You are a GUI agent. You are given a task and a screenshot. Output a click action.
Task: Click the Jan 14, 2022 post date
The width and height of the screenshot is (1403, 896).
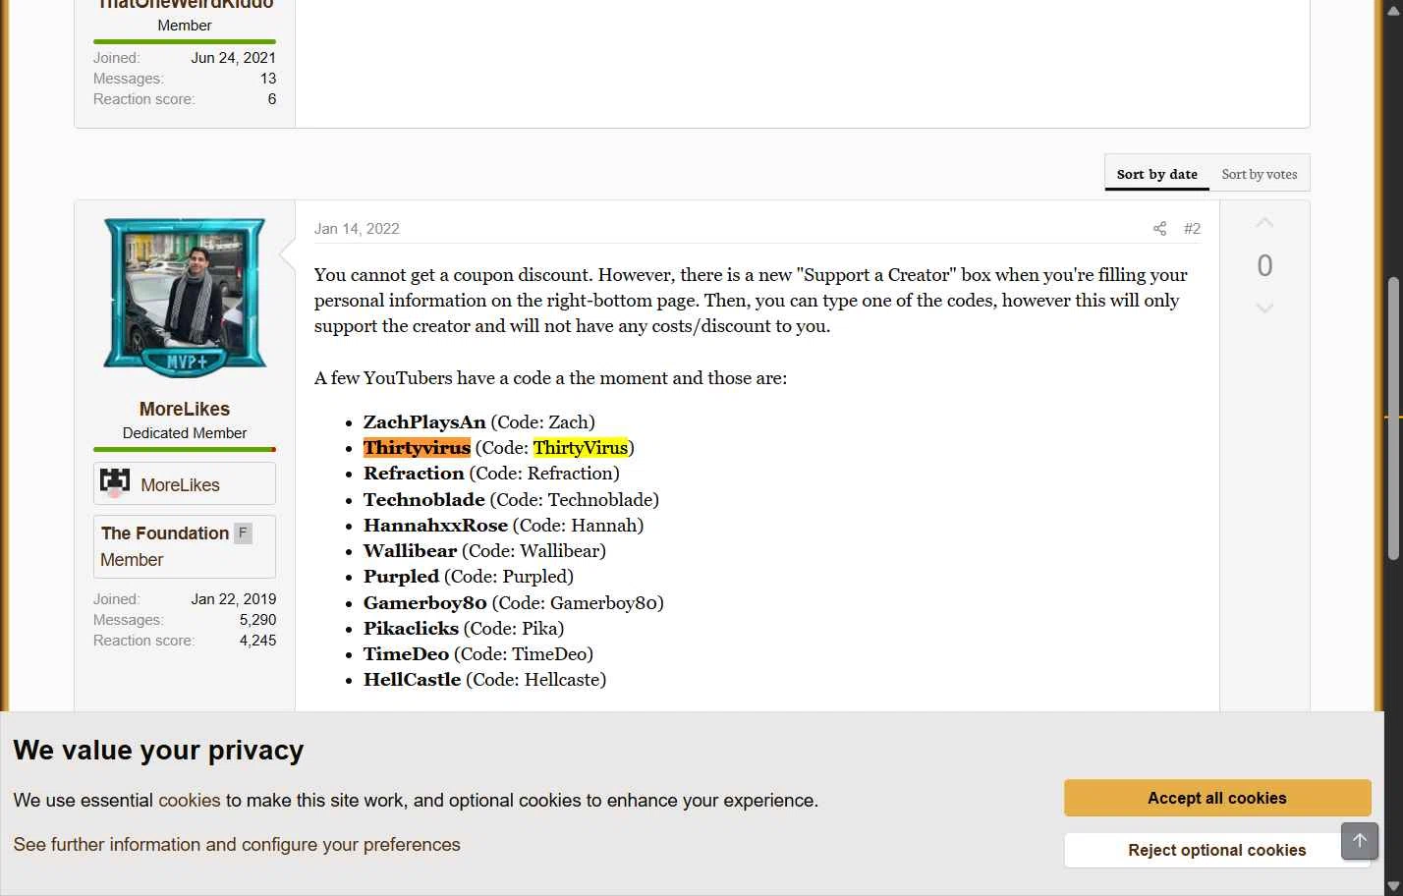[x=357, y=229]
